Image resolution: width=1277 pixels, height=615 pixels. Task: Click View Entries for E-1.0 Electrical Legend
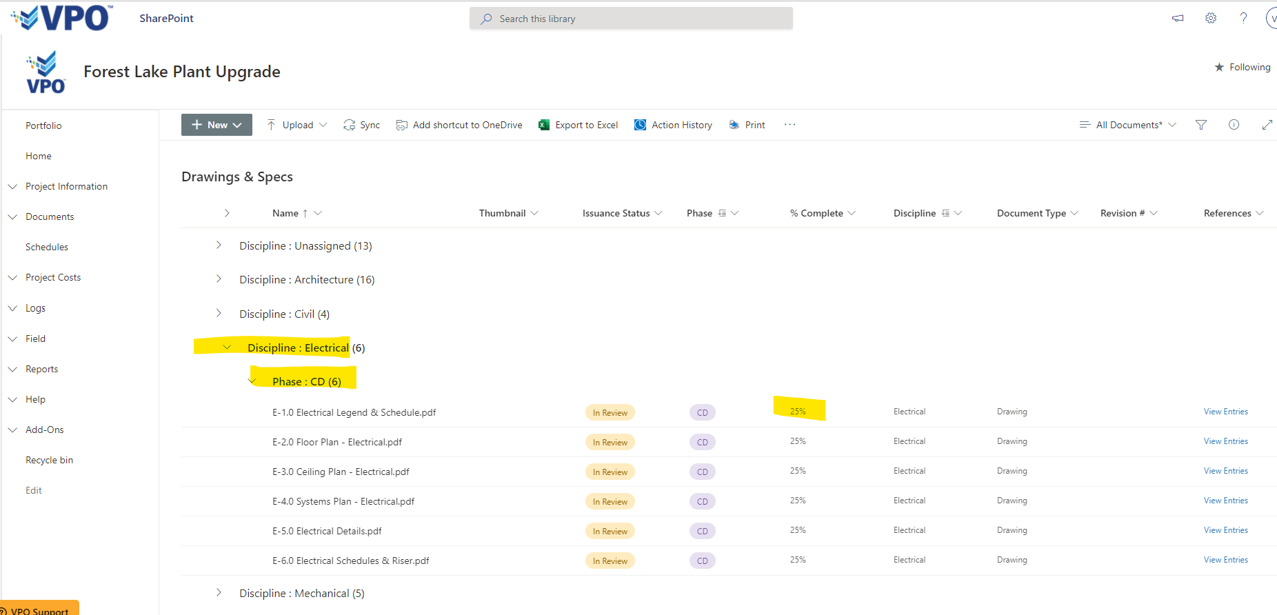tap(1225, 412)
